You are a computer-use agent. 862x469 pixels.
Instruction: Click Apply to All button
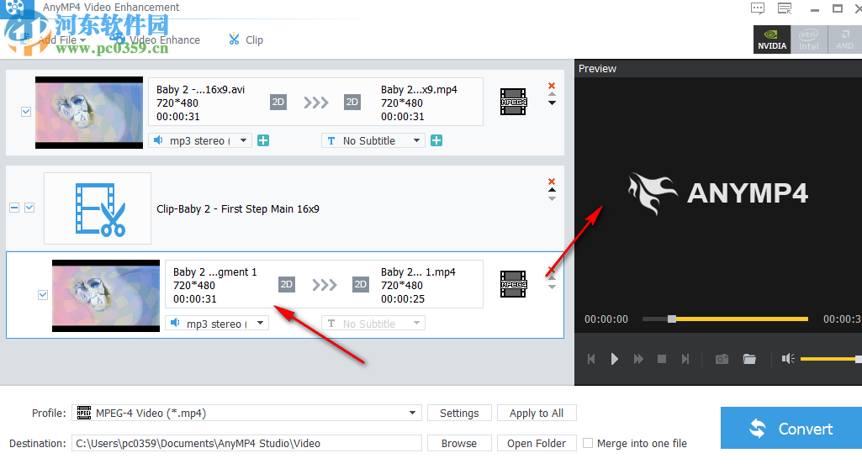click(537, 413)
